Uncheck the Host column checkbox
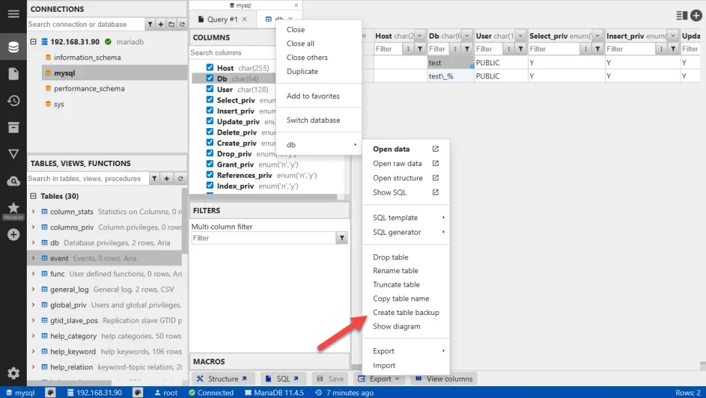Viewport: 706px width, 398px height. (210, 68)
